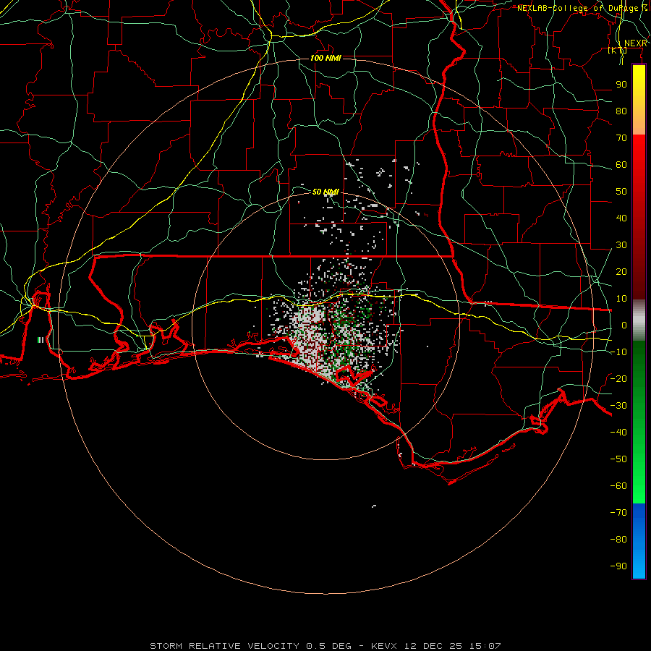Click the product title at the bottom of the image
Viewport: 651px width, 651px height.
(325, 646)
